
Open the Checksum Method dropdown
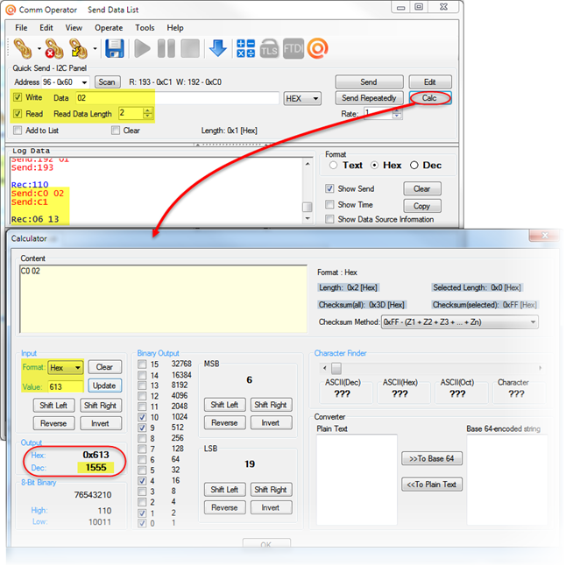coord(460,322)
